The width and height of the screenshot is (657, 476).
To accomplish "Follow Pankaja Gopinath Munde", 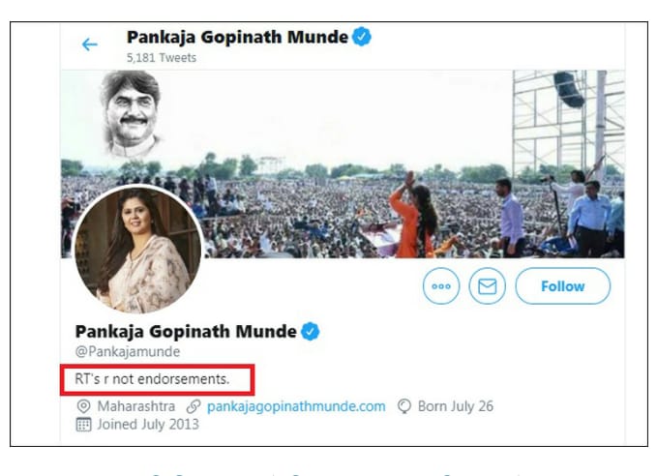I will pyautogui.click(x=562, y=286).
